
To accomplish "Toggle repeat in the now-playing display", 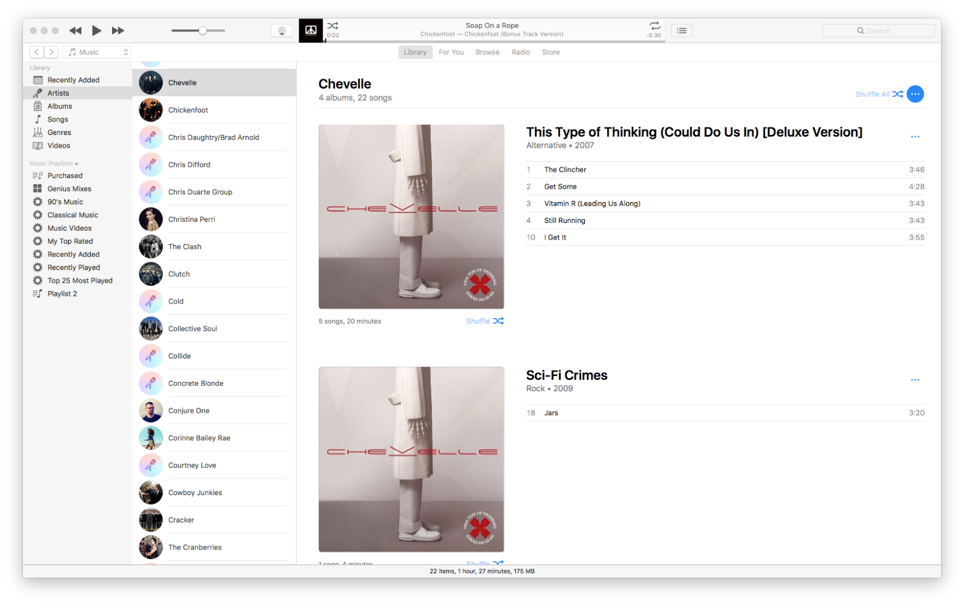I will pyautogui.click(x=655, y=26).
